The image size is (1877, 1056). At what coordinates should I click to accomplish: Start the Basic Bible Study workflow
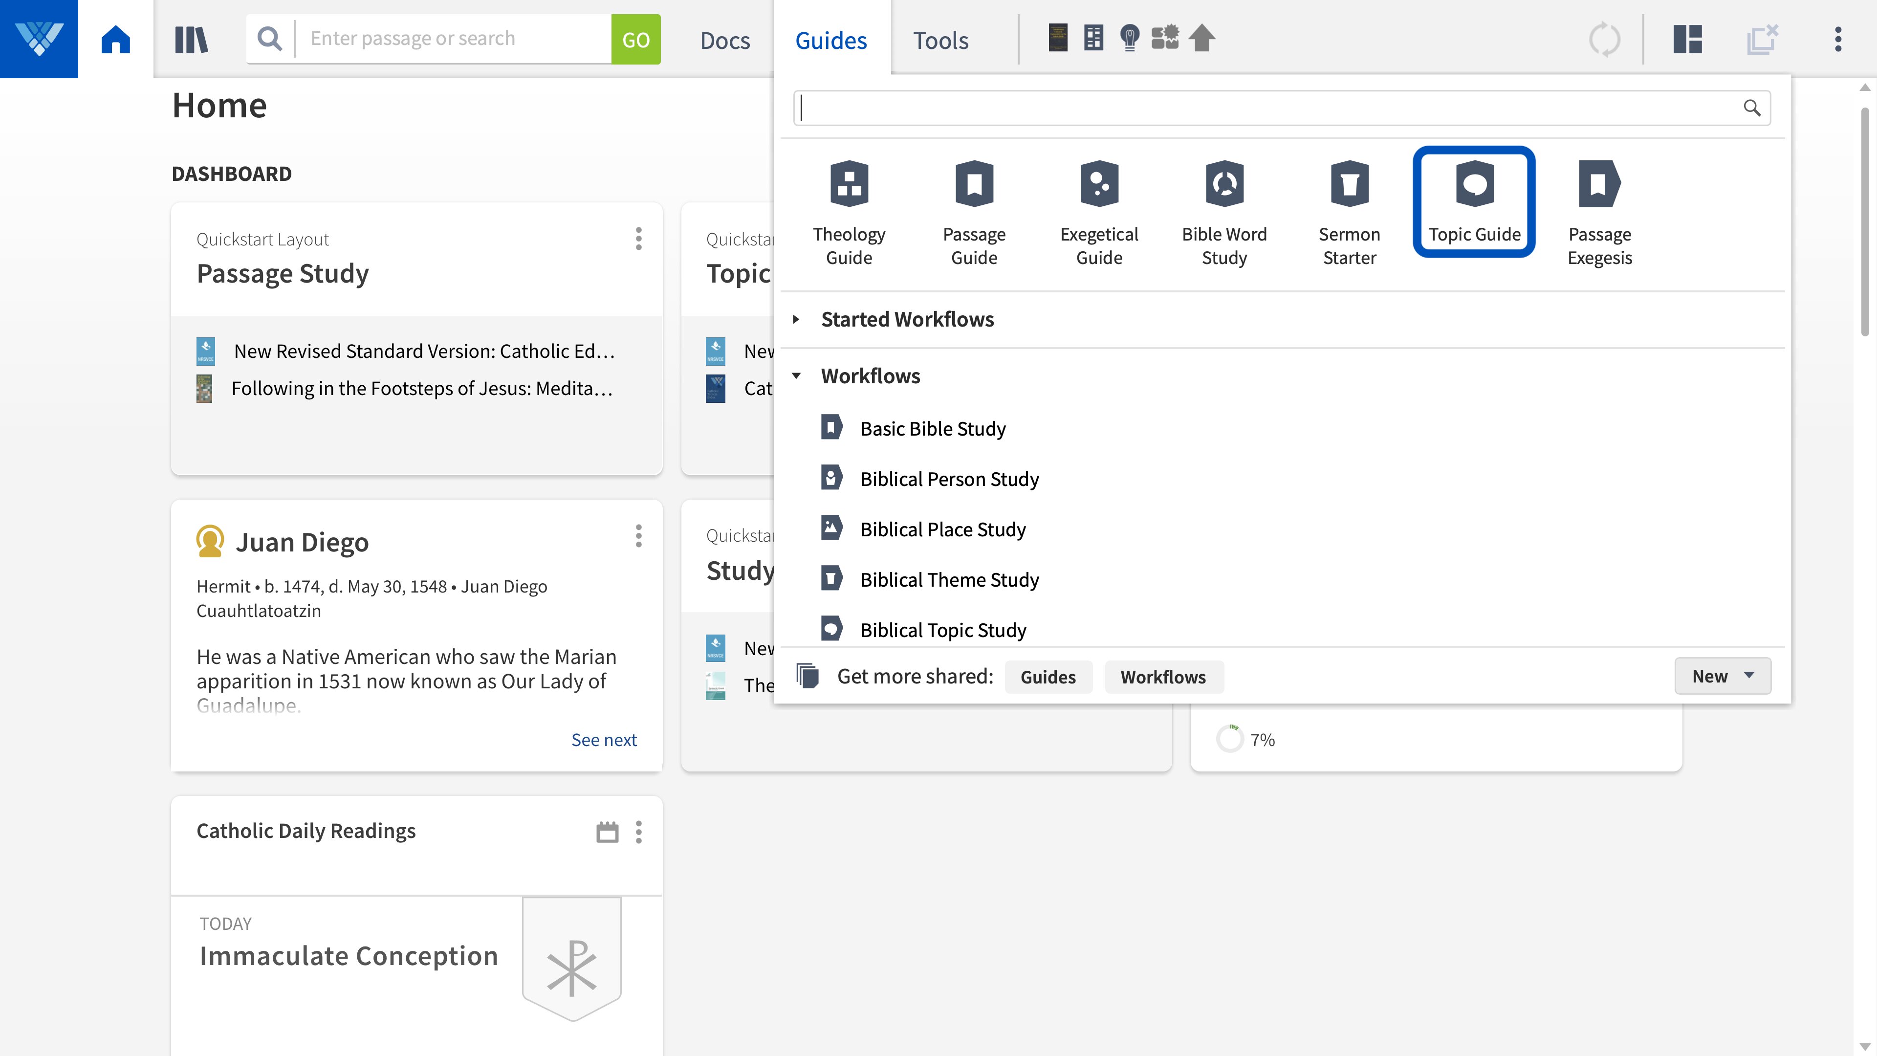point(913,429)
